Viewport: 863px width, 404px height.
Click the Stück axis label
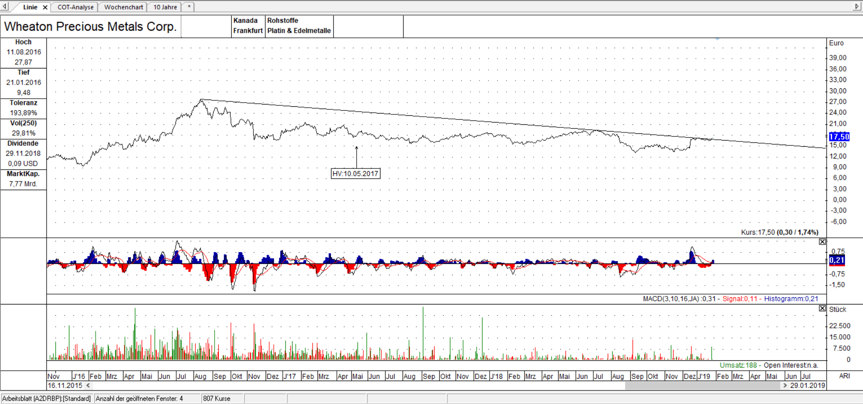pyautogui.click(x=838, y=309)
